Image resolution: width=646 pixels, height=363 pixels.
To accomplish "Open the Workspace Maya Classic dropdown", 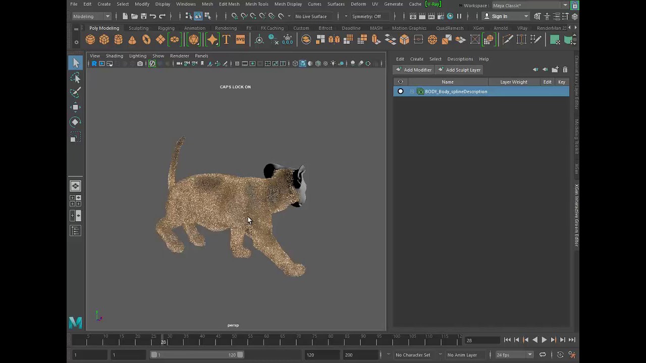I will click(529, 6).
